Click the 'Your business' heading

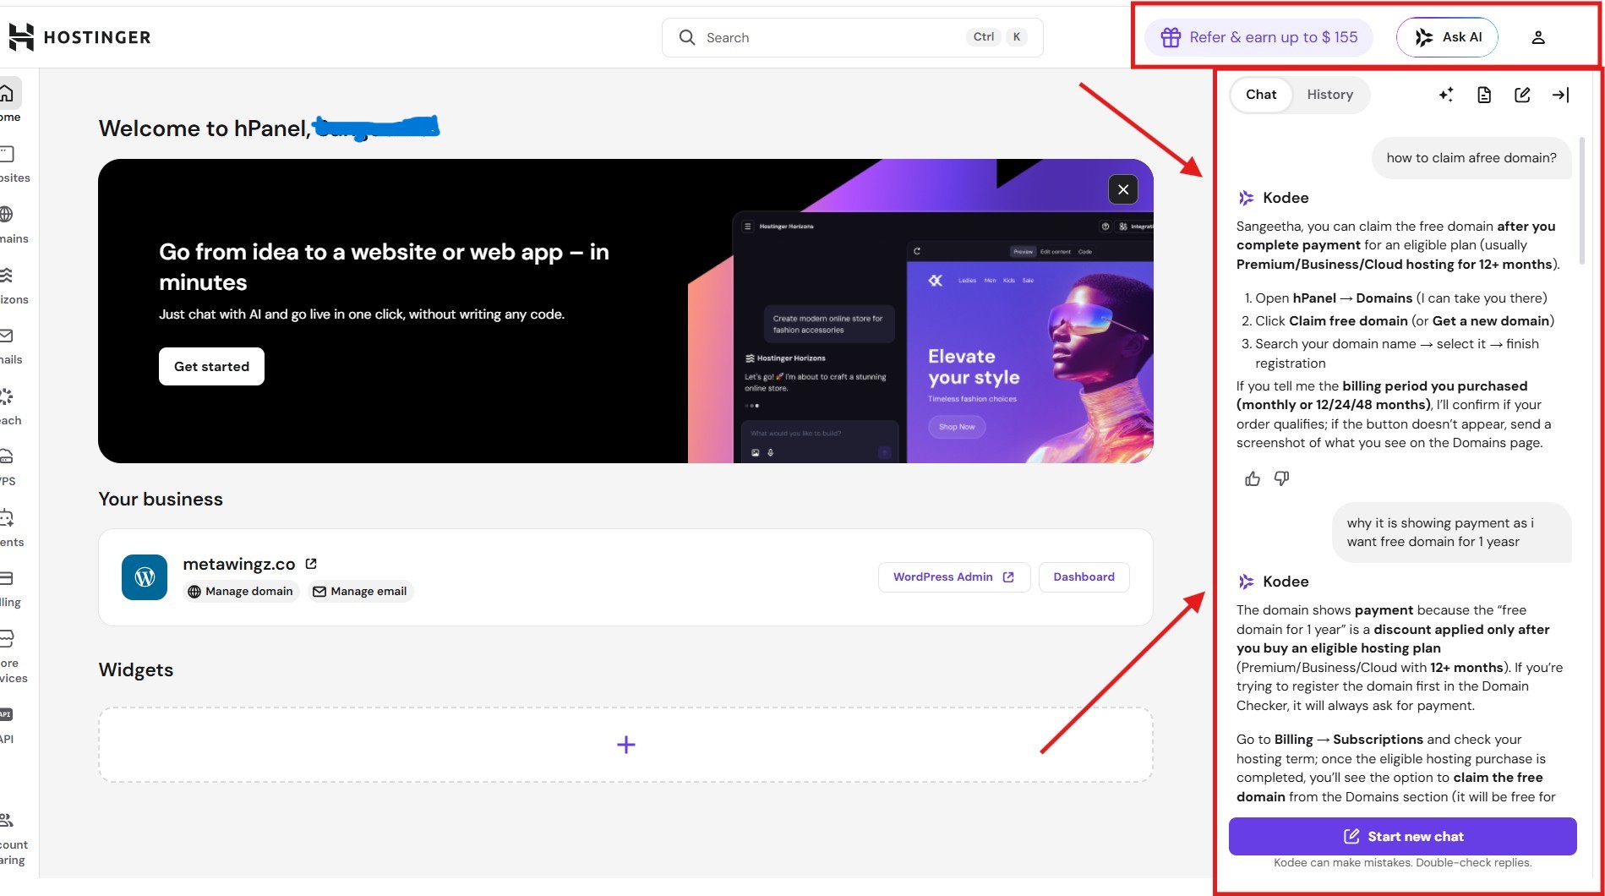coord(161,500)
